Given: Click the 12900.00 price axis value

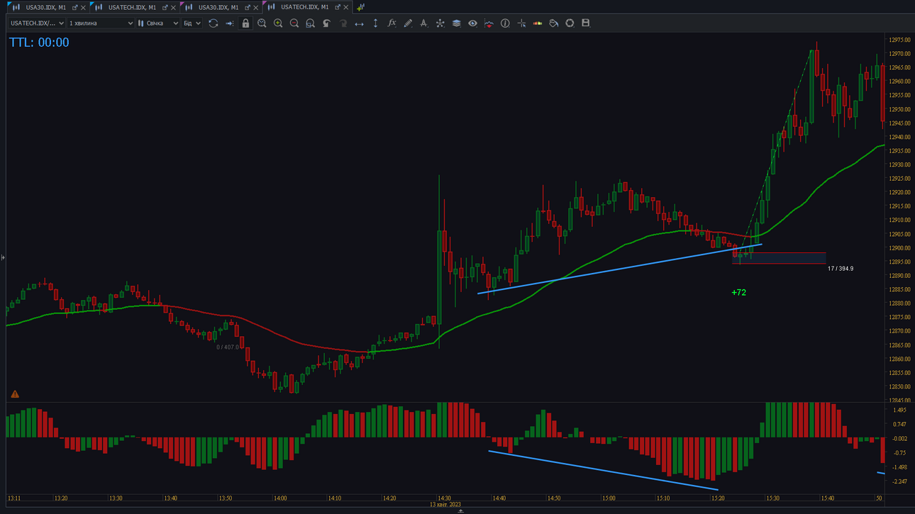Looking at the screenshot, I should [899, 248].
